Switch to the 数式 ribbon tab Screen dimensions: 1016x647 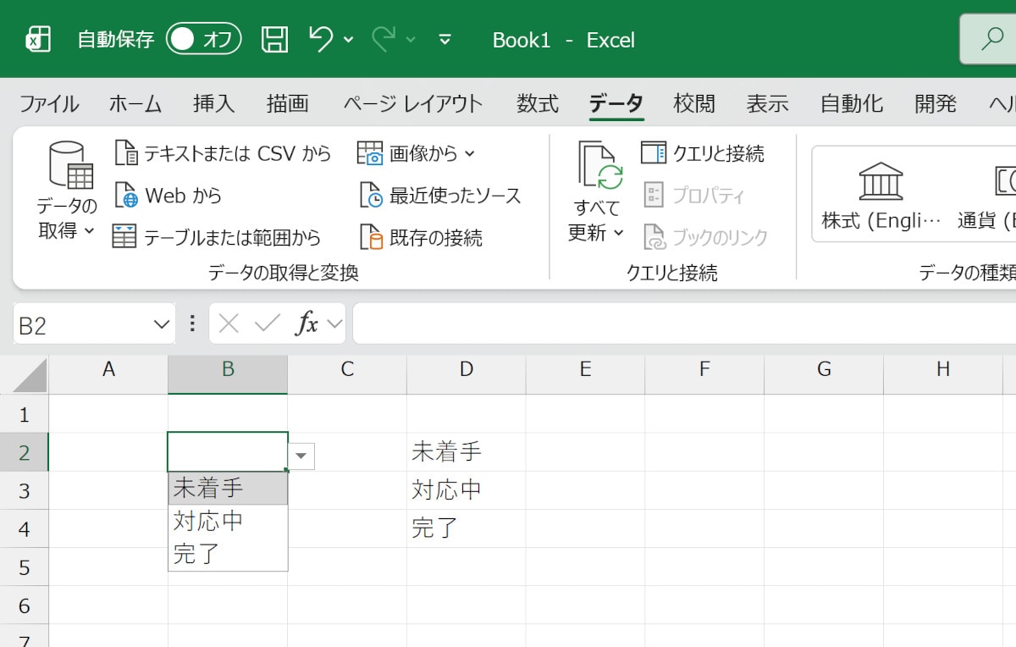click(538, 104)
